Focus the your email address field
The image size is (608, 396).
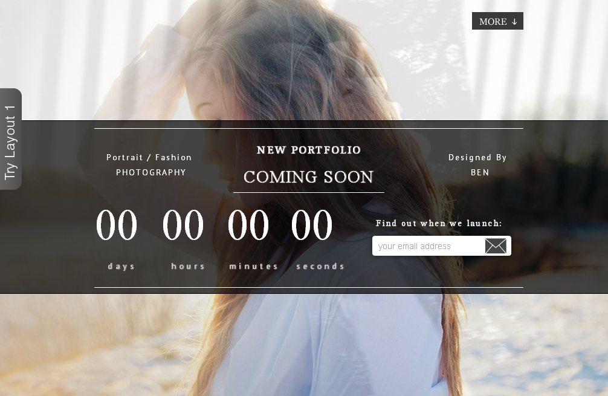click(x=428, y=246)
